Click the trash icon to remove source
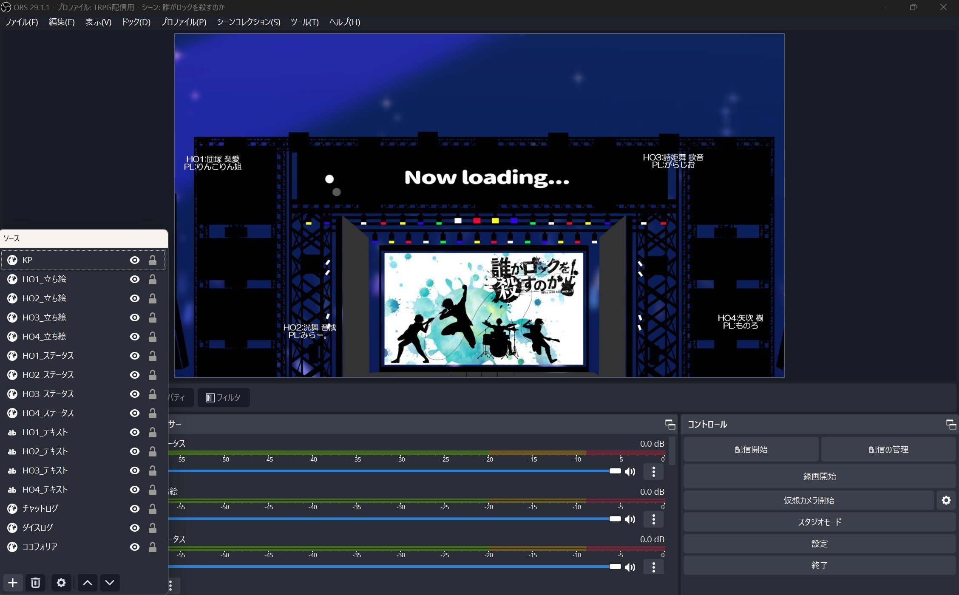 pyautogui.click(x=36, y=583)
